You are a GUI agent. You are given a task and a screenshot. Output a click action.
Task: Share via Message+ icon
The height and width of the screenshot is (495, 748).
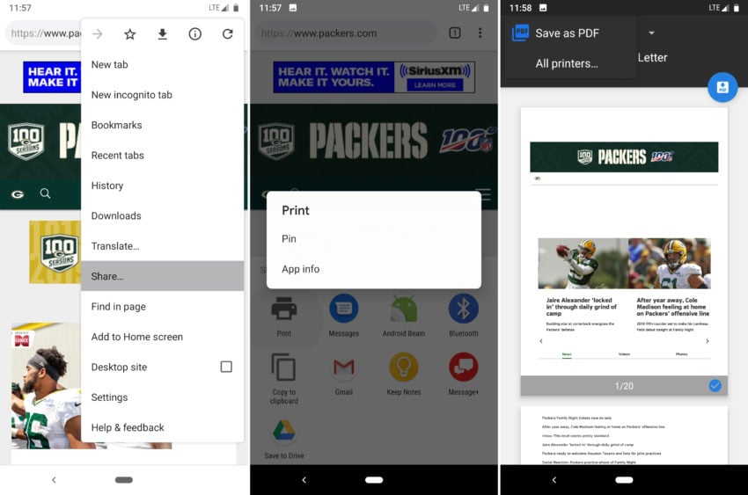pos(463,368)
